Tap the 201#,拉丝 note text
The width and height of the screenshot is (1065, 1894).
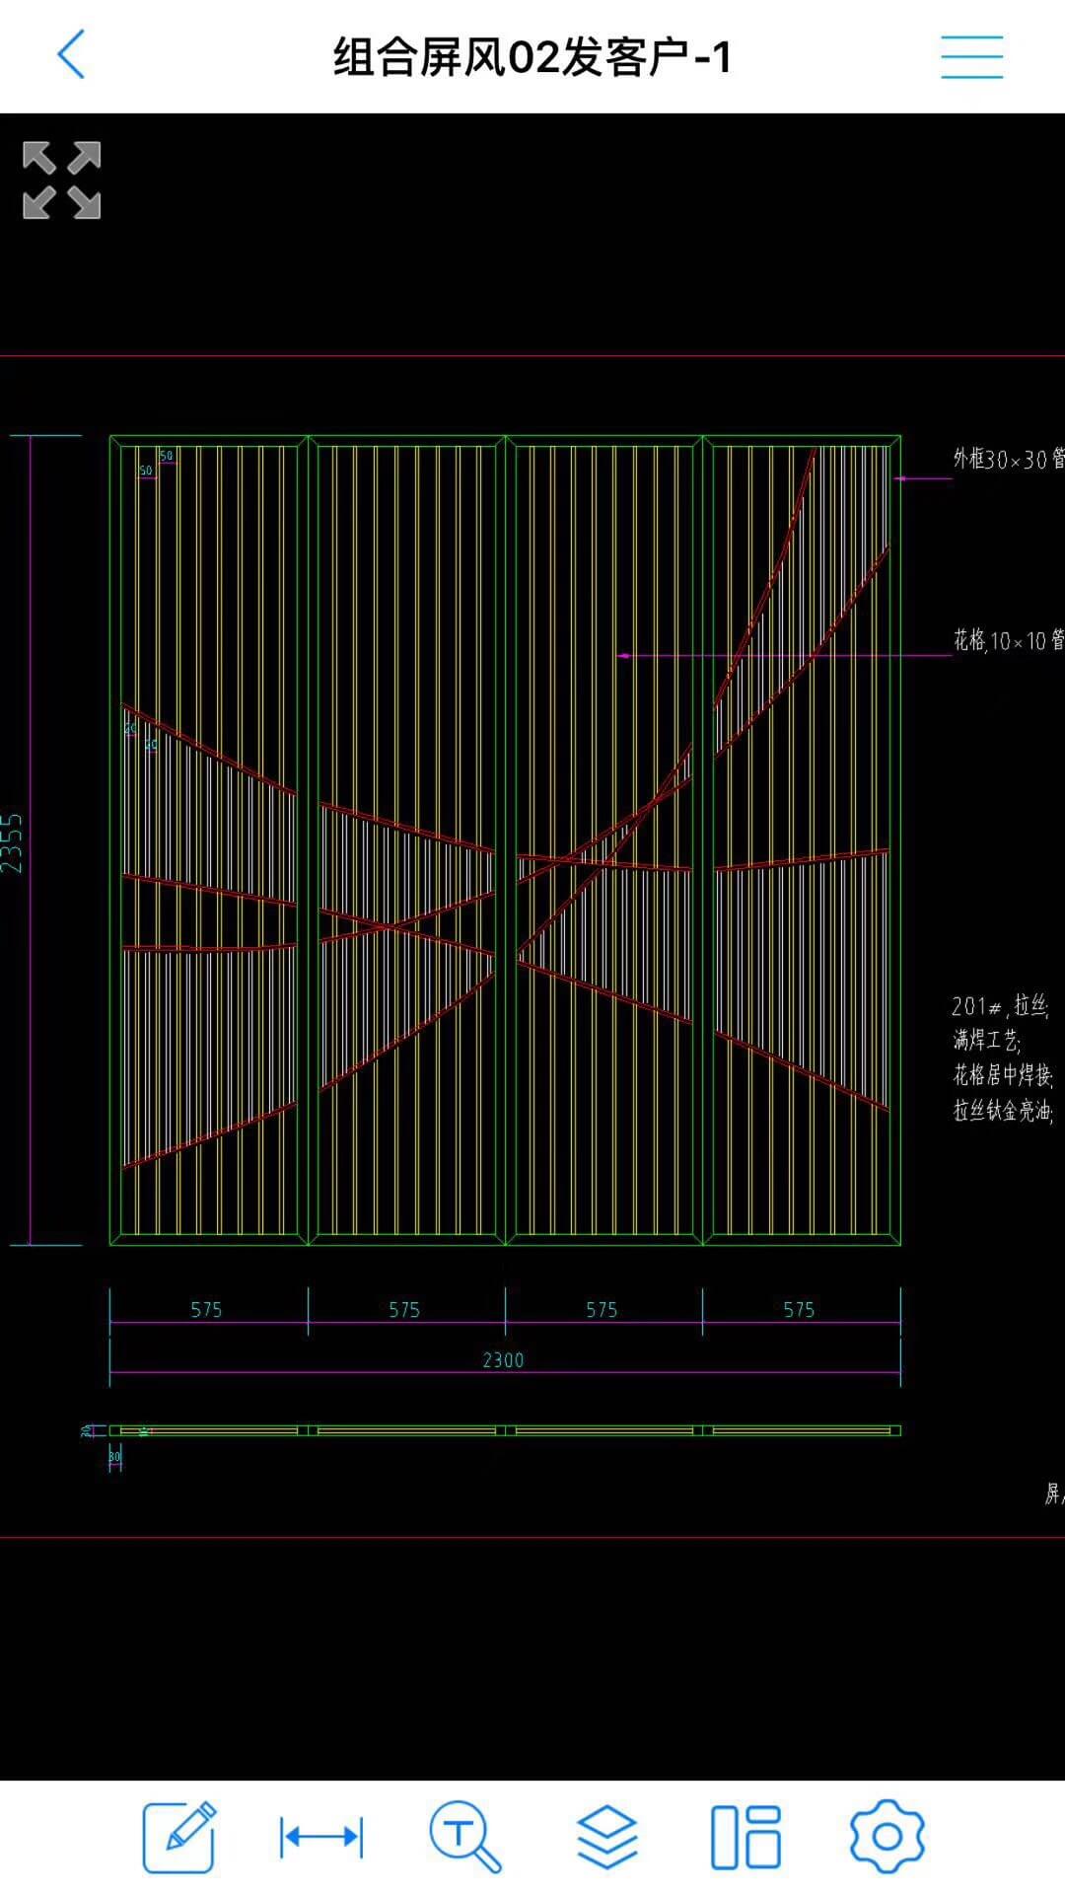coord(1000,1006)
